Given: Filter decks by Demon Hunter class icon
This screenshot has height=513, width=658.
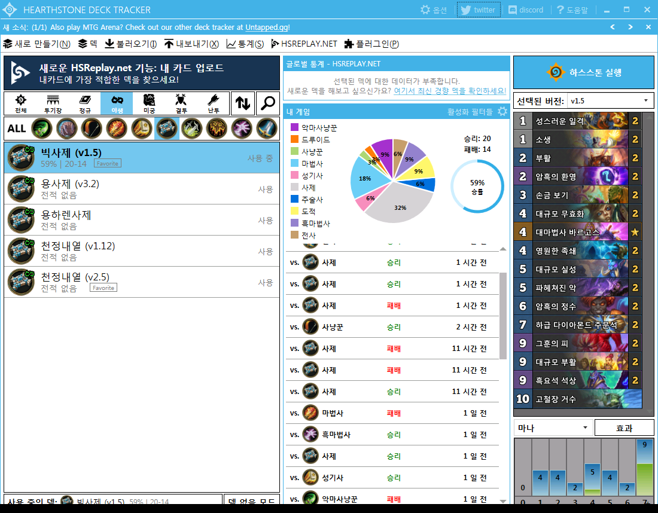Looking at the screenshot, I should [x=41, y=129].
